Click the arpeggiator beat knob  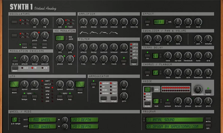click(x=124, y=84)
